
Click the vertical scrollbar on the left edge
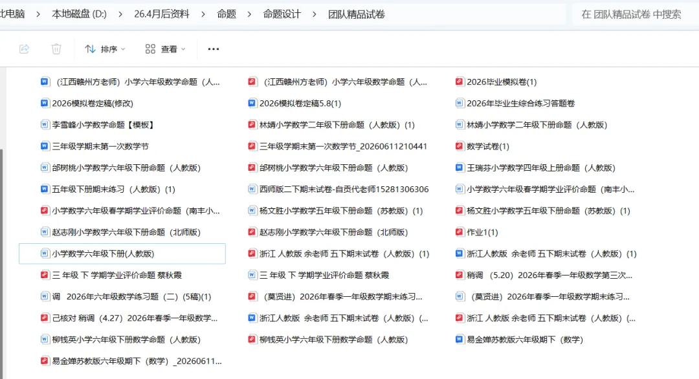[x=1, y=264]
